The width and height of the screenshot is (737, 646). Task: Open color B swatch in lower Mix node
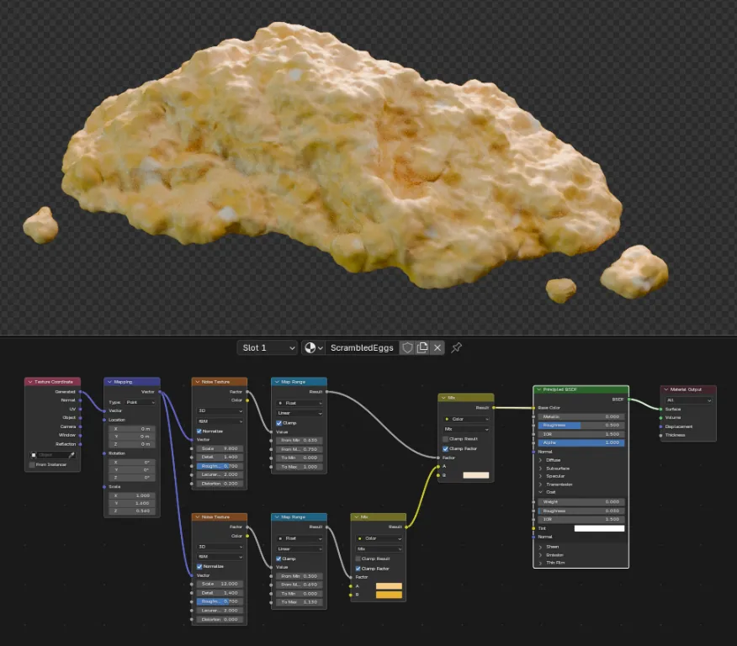pos(389,595)
